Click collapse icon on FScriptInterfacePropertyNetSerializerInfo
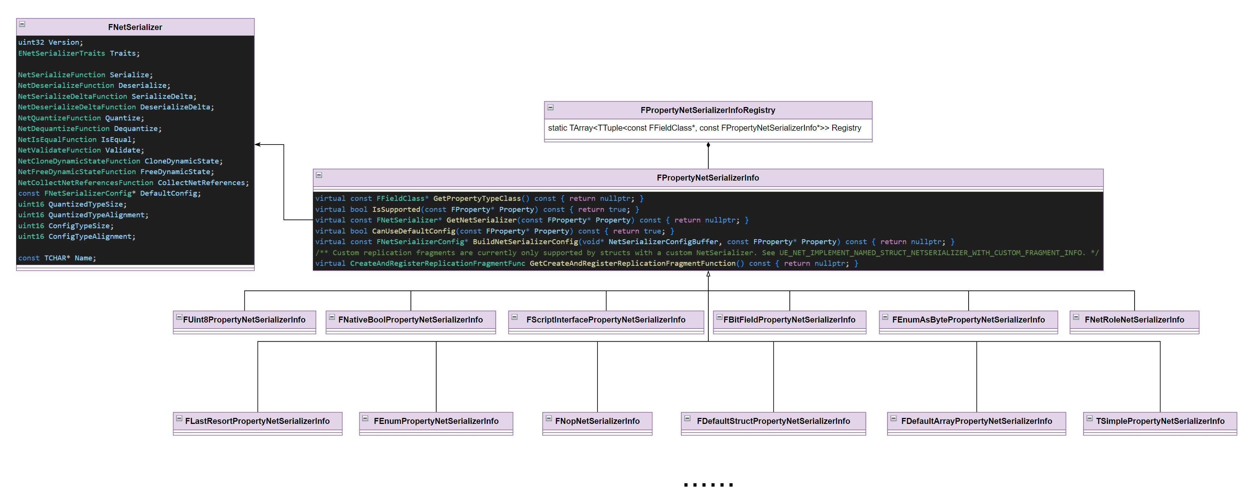This screenshot has width=1248, height=496. [515, 317]
